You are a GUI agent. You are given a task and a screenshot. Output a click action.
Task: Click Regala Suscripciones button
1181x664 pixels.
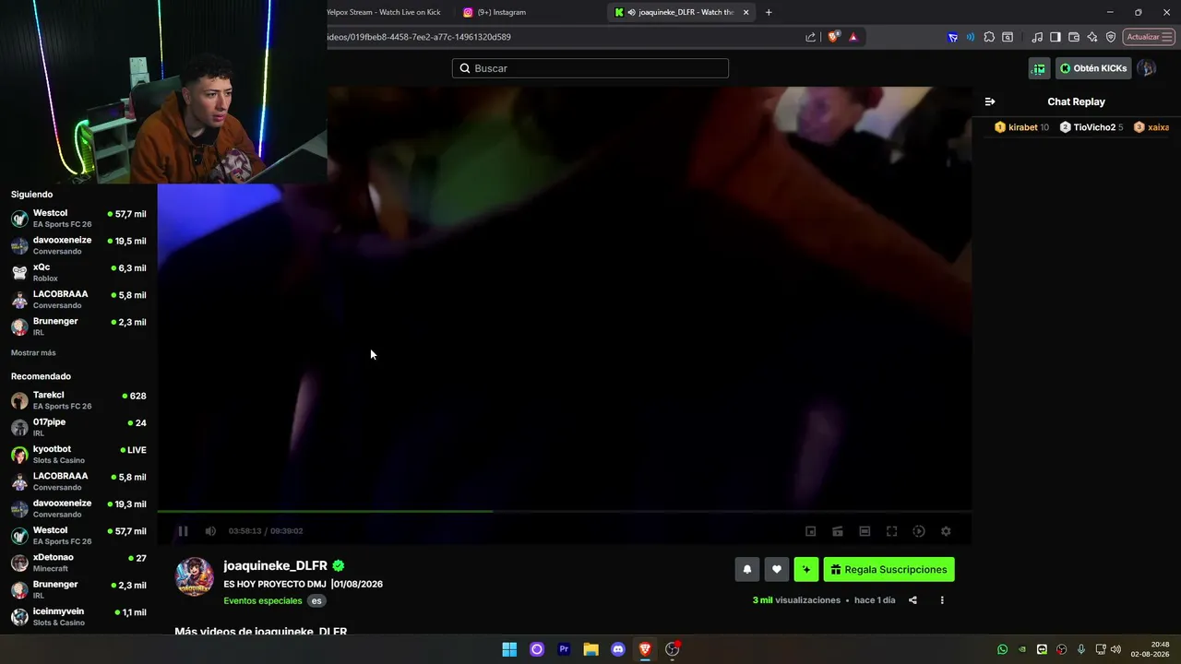(889, 570)
